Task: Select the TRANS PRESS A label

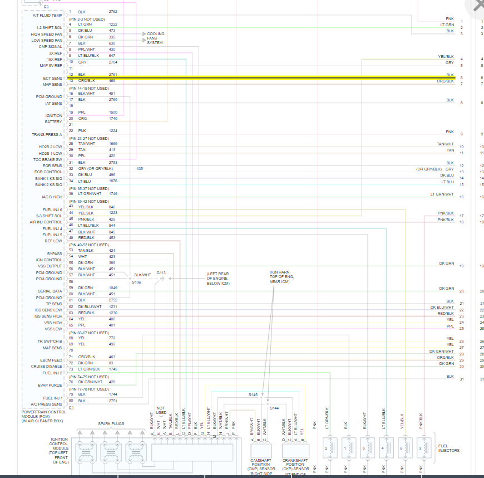Action: 47,134
